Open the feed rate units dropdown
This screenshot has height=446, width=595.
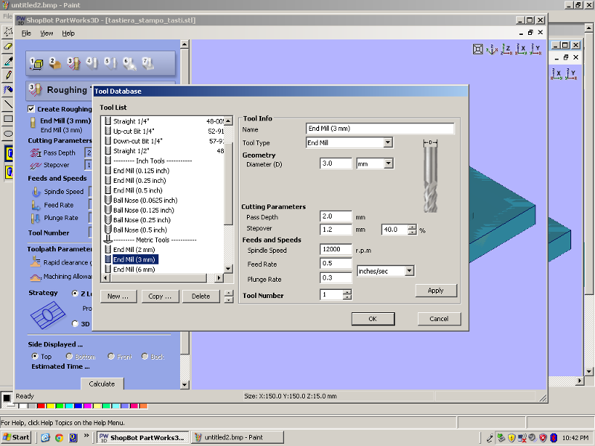[x=408, y=271]
